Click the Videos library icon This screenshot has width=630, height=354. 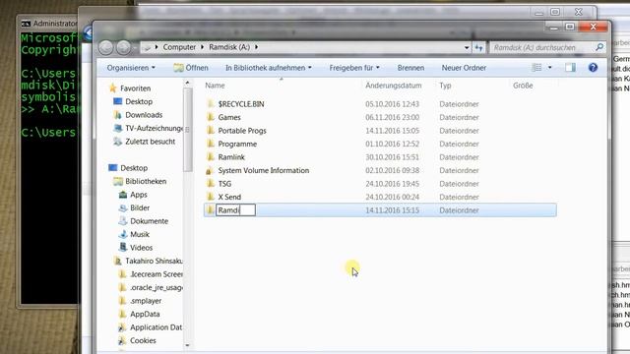click(x=123, y=248)
